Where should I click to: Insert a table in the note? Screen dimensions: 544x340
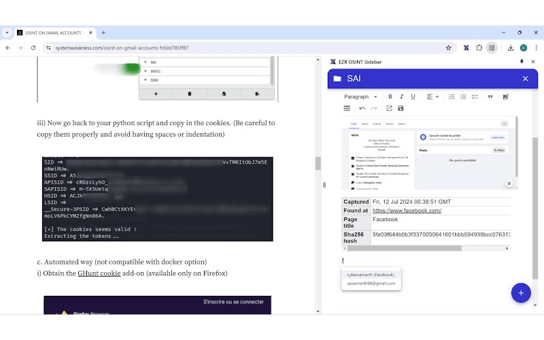347,108
